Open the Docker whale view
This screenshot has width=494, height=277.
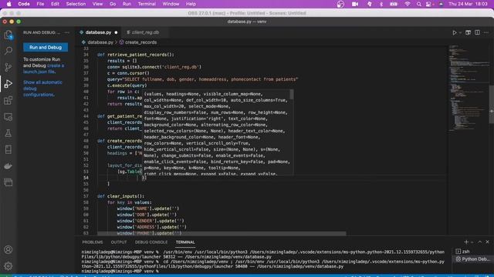point(8,166)
